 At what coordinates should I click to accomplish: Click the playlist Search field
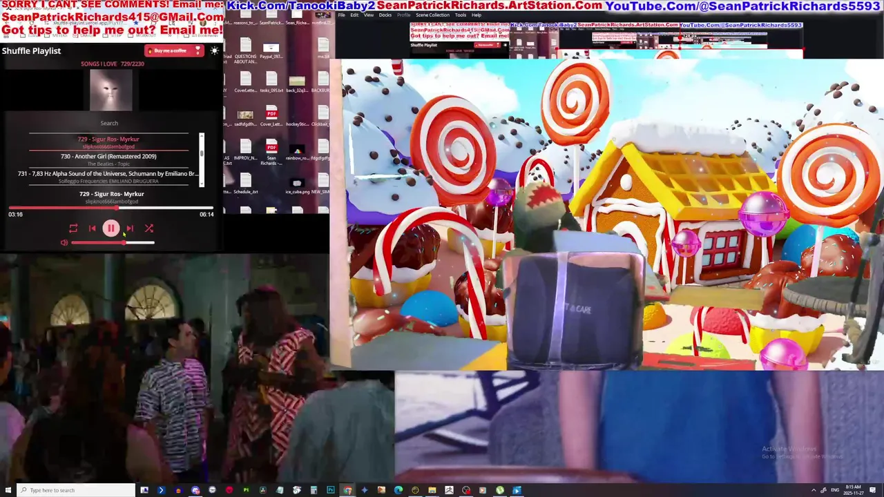point(109,124)
